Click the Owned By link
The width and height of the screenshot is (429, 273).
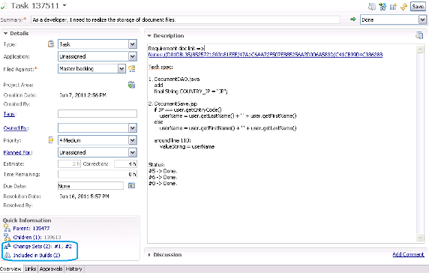click(x=16, y=127)
